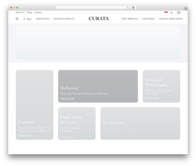The width and height of the screenshot is (196, 166).
Task: Click the red close window button
Action: [11, 7]
